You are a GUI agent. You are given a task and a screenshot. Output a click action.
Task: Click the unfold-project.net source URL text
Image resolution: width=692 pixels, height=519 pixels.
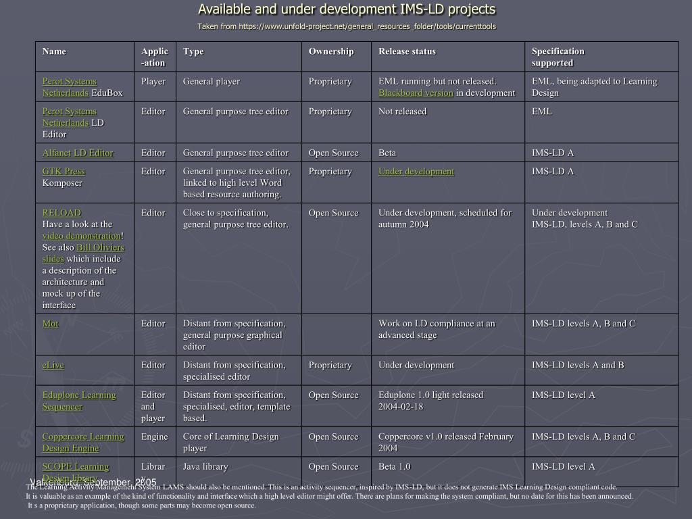point(367,26)
